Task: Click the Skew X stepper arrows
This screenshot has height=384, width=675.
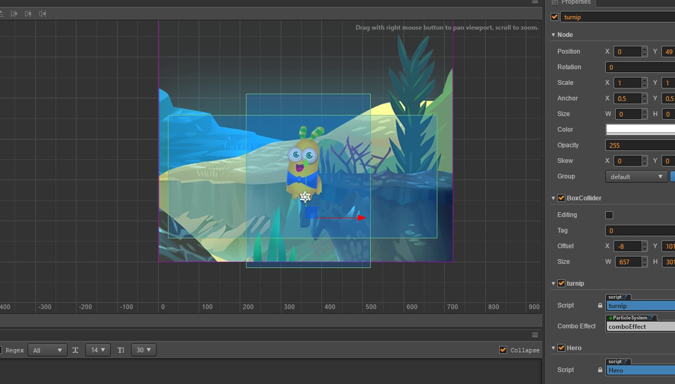Action: point(644,161)
